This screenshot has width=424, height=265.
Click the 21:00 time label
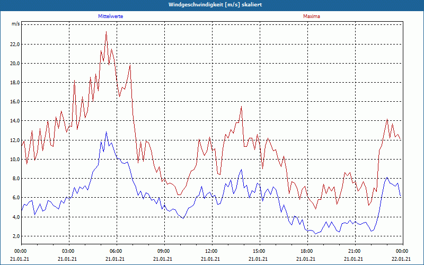355,251
